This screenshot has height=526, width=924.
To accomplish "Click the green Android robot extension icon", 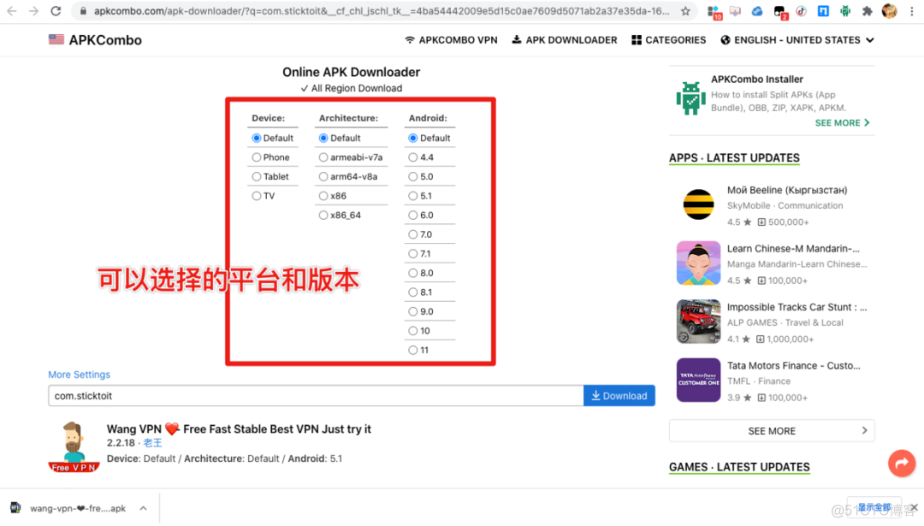I will [x=845, y=10].
